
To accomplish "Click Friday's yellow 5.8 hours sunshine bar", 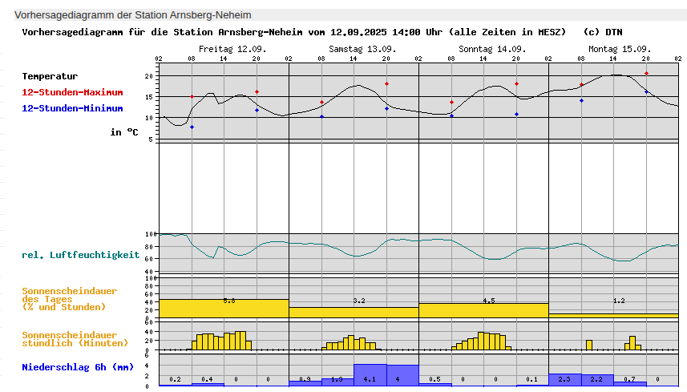I will coord(224,309).
